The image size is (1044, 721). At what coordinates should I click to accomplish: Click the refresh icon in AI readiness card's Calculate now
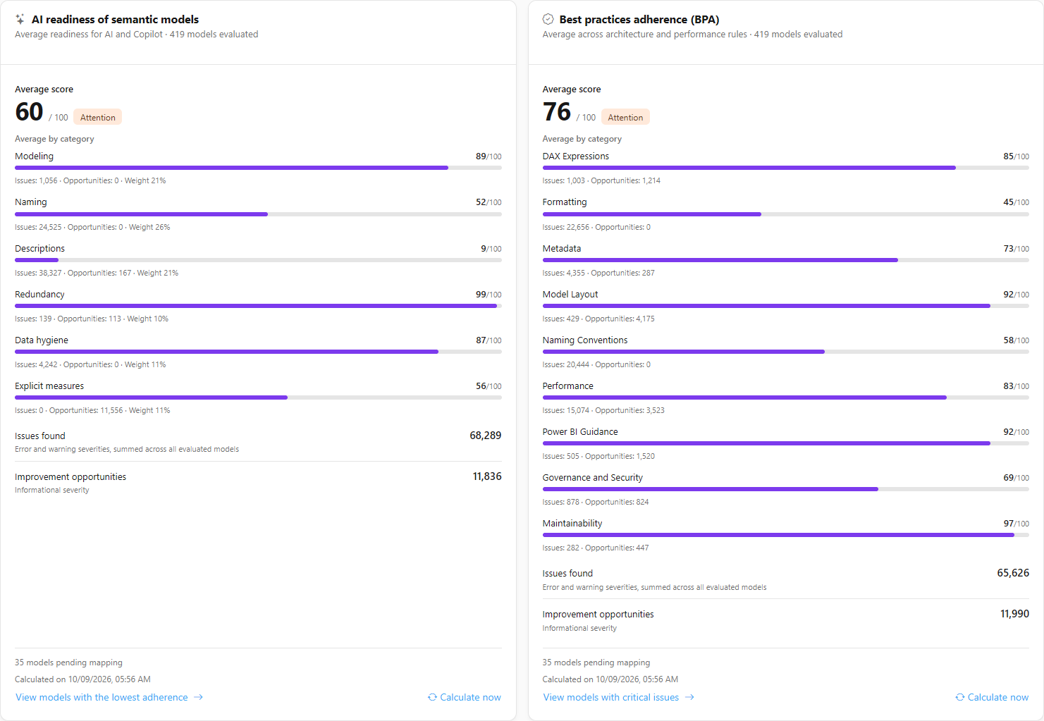pos(432,697)
